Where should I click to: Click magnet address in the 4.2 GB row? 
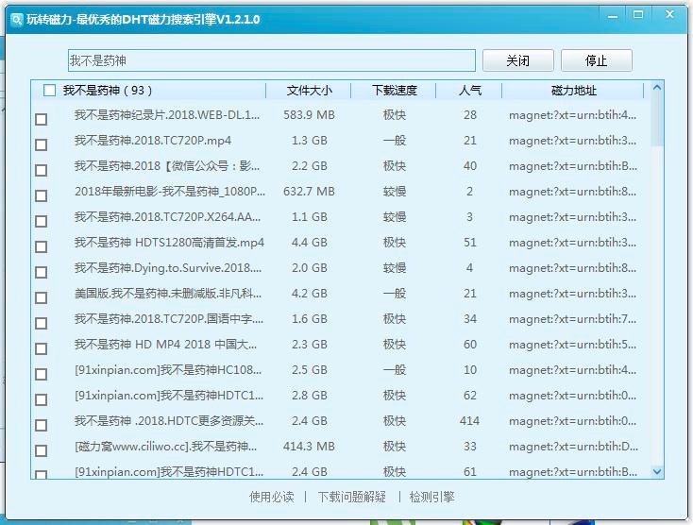tap(573, 294)
